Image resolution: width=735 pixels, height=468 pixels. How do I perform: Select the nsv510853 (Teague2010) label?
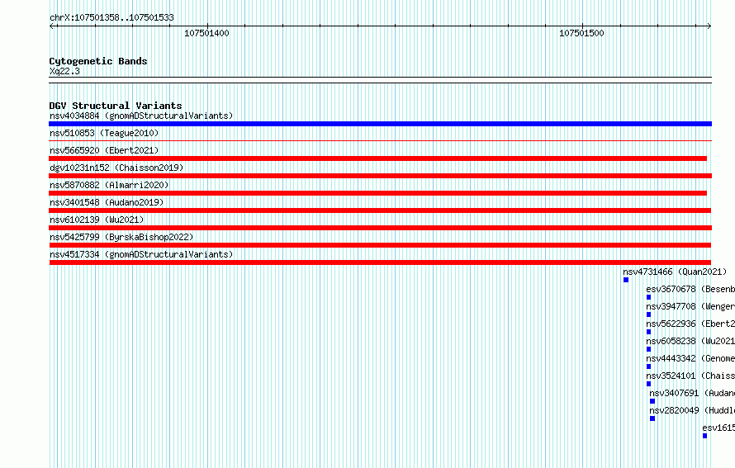[x=104, y=133]
